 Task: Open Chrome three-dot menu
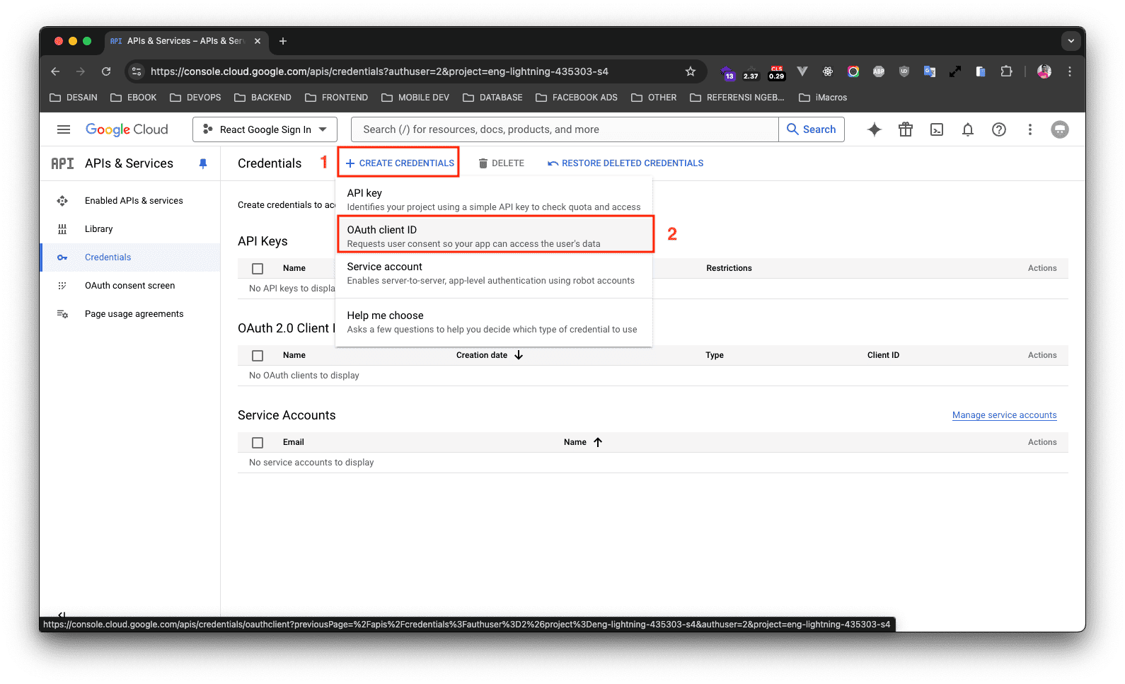click(1070, 71)
